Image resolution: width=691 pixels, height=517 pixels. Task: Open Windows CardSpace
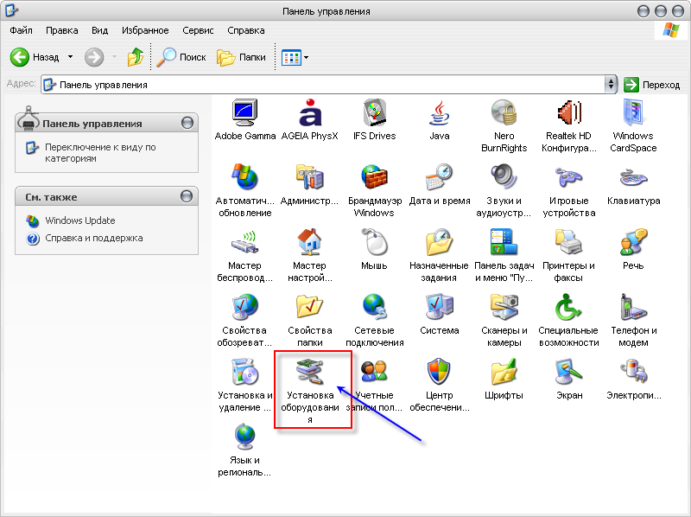pos(633,125)
